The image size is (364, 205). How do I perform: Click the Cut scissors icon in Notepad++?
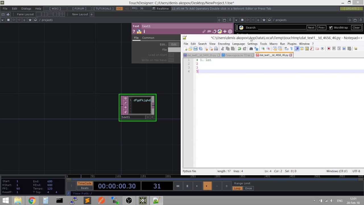(222, 49)
